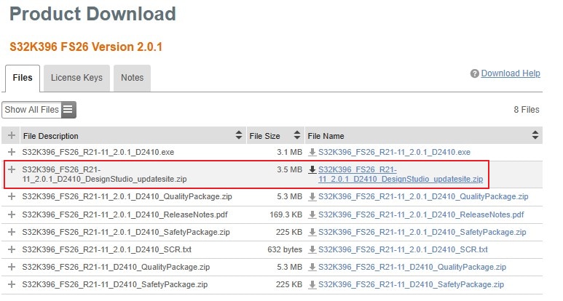Viewport: 563px width, 301px height.
Task: Click download icon for ReleaseNotes.pdf
Action: coord(312,214)
